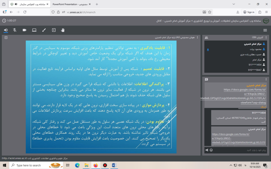
Task: Click the chat bubble icon in chat panel
Action: (206, 79)
